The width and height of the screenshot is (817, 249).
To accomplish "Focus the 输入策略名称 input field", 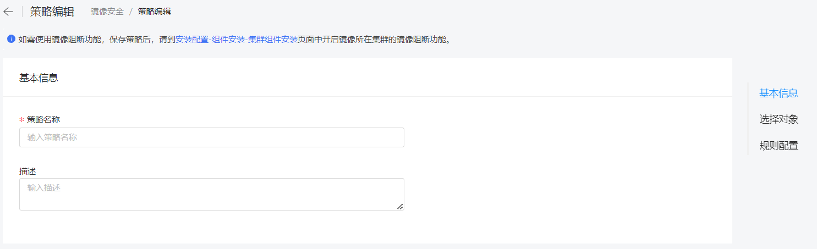I will 212,137.
